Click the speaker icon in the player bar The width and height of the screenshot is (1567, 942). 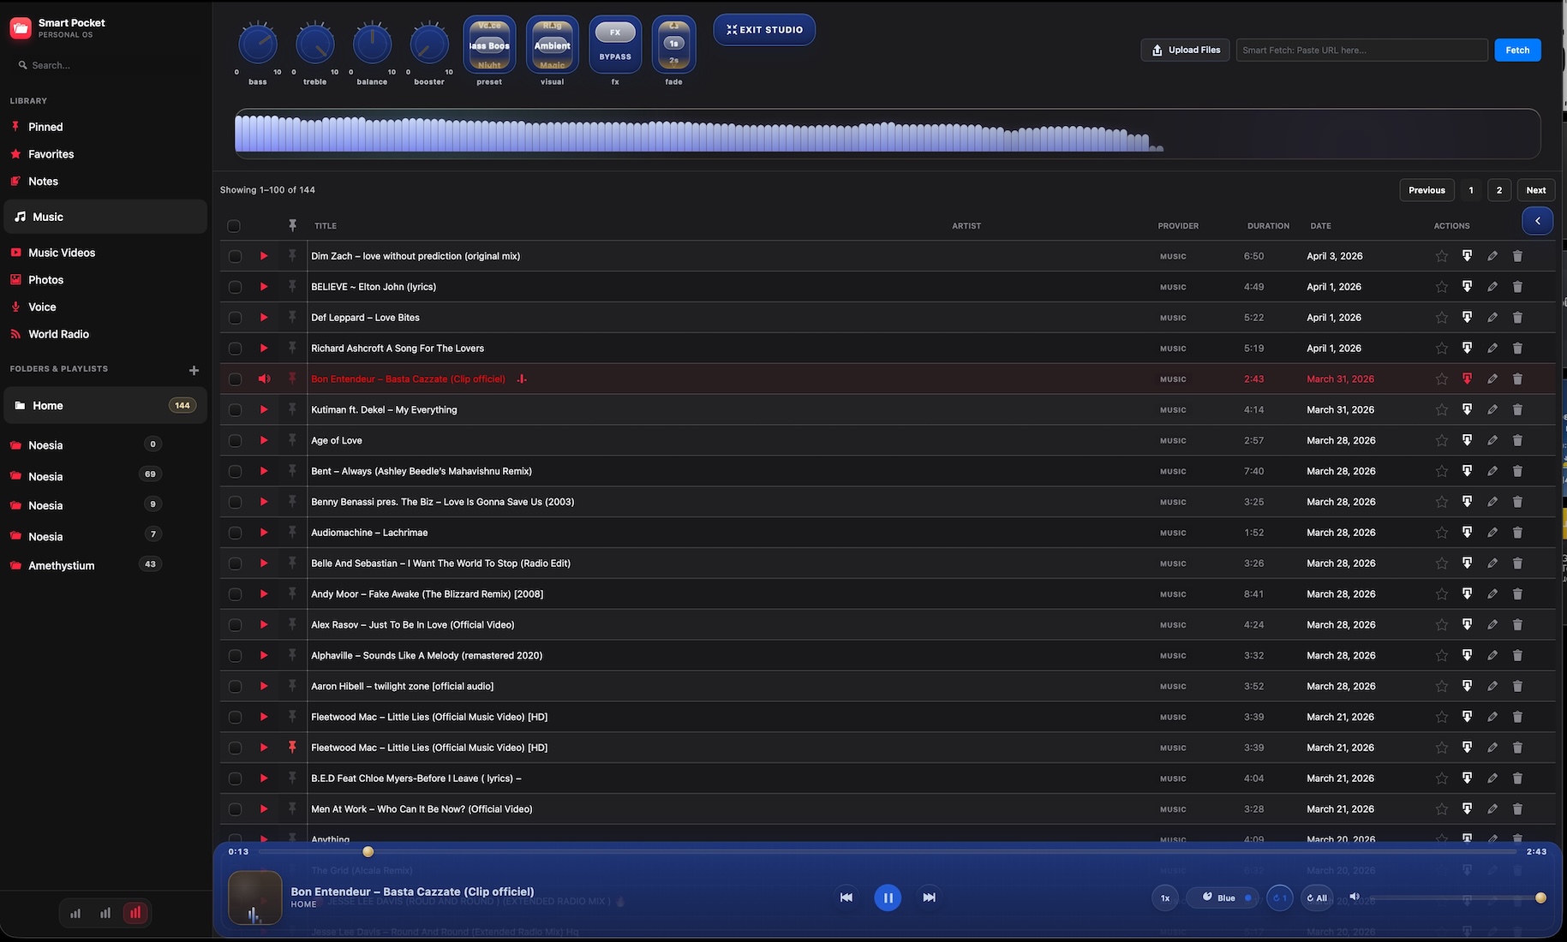pos(1355,897)
